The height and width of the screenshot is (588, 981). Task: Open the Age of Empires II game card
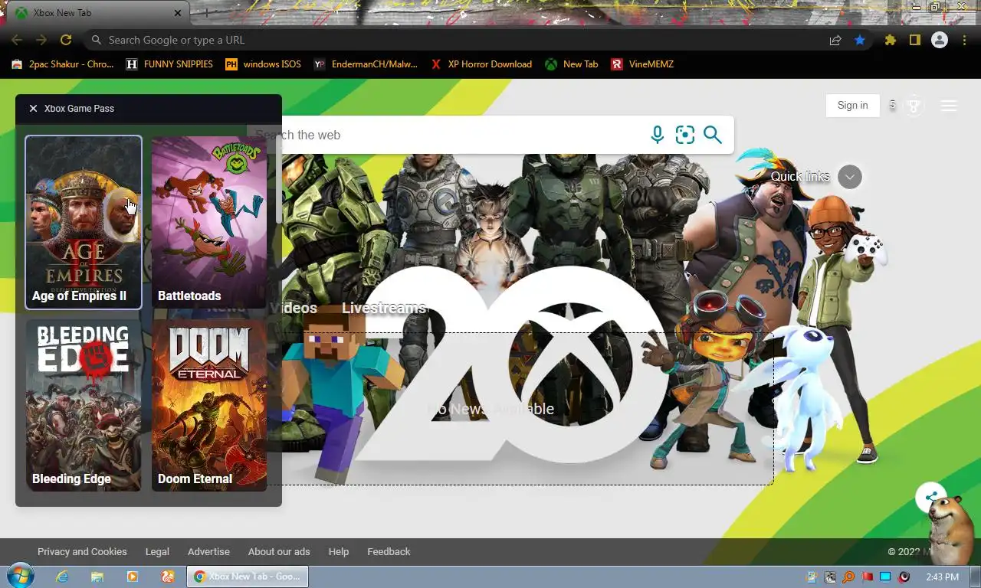click(x=84, y=222)
